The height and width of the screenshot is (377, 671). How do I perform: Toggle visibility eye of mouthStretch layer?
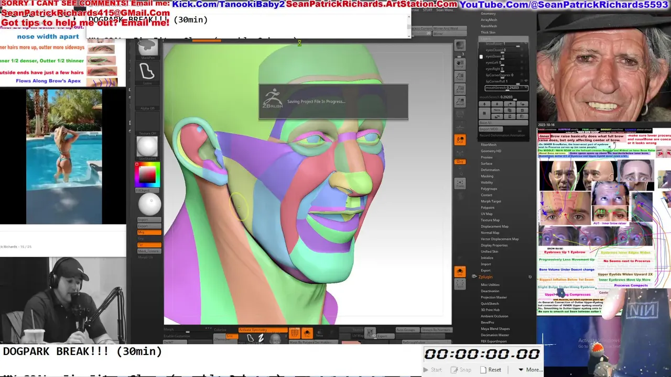526,88
